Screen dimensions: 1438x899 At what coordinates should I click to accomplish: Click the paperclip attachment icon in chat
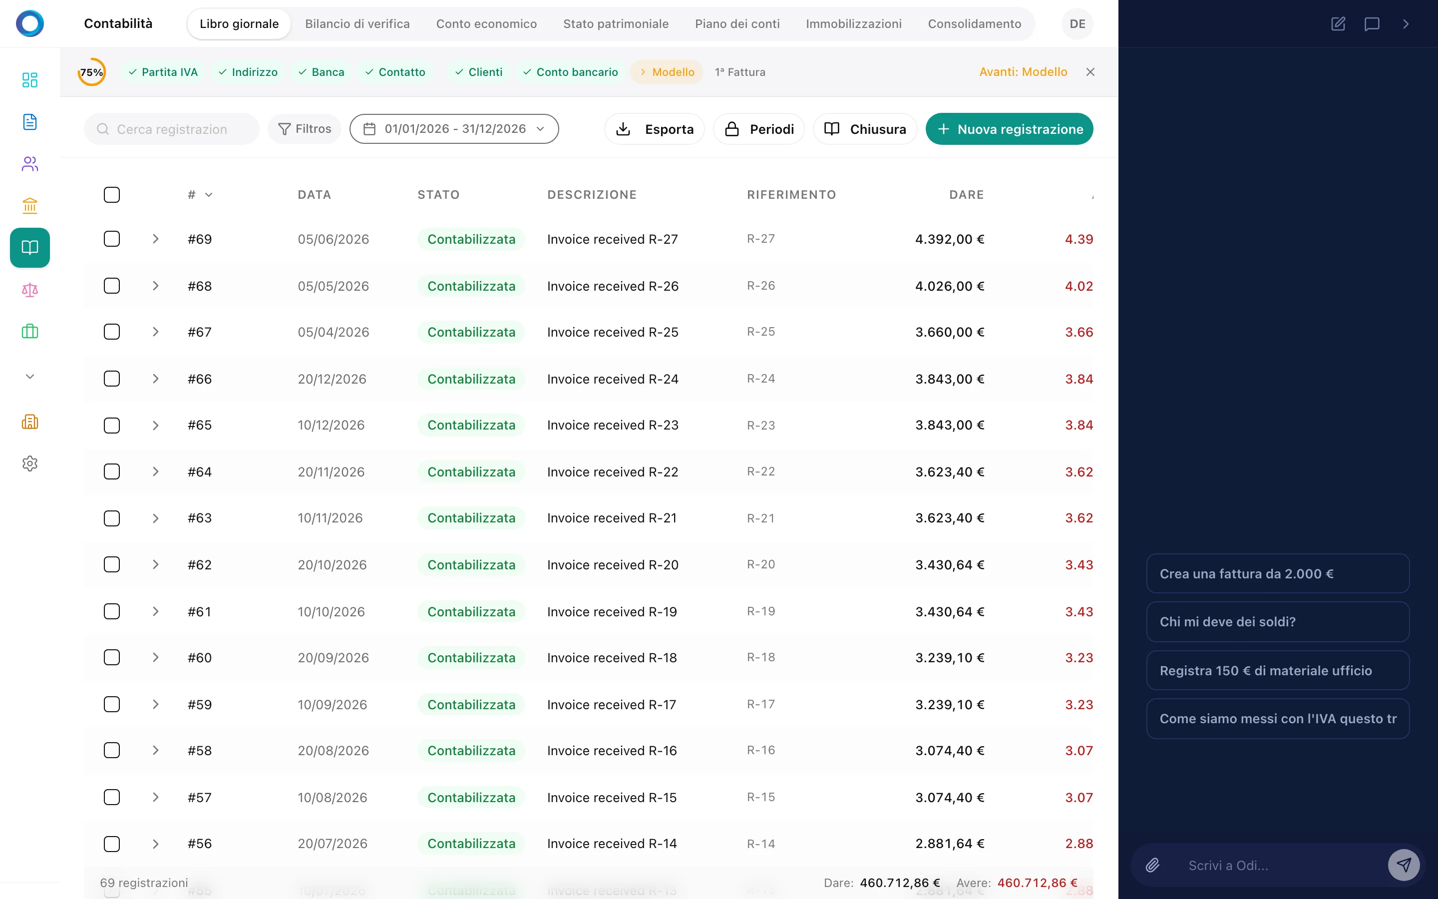1153,865
